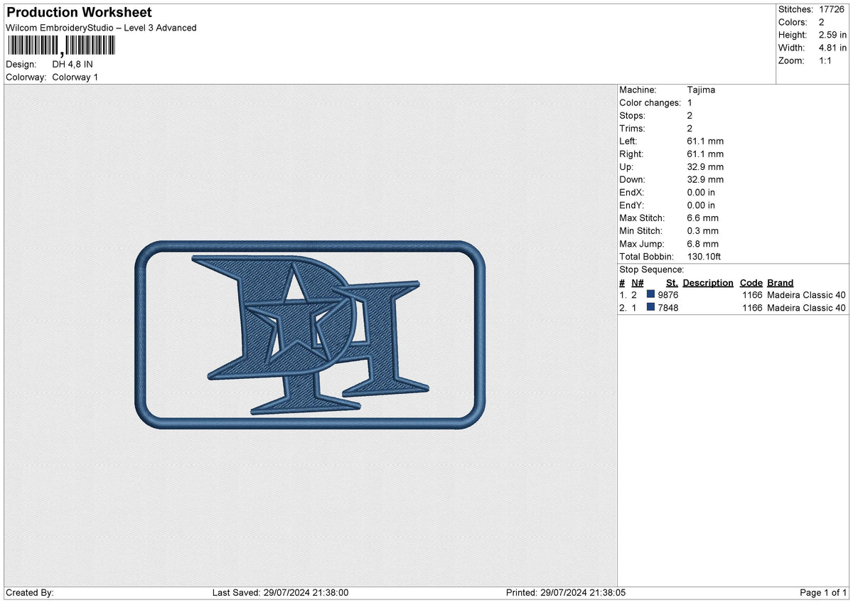Click the barcode under the worksheet title
853x603 pixels.
(60, 46)
